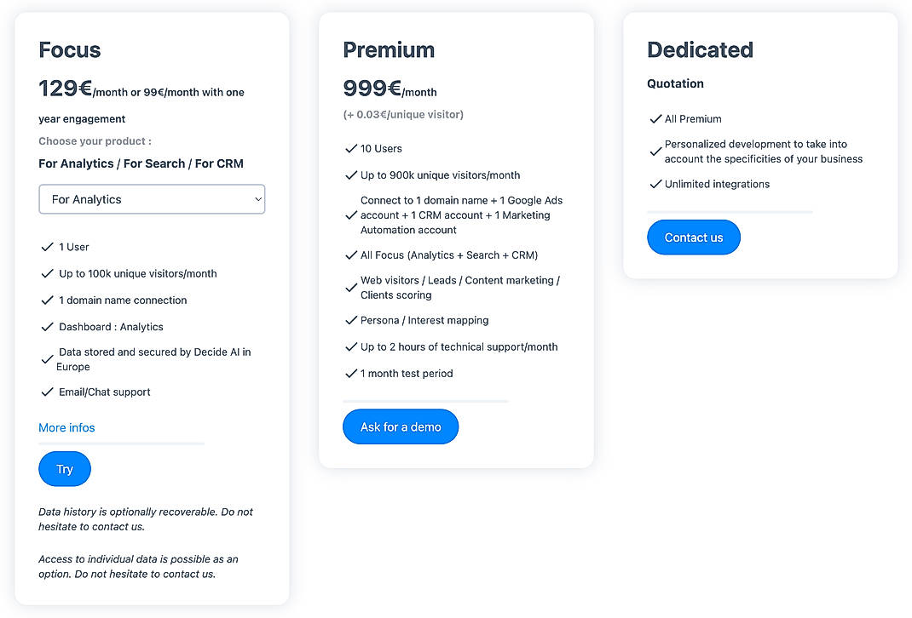Click the checkmark next to 'All Focus (Analytics + Search + CRM)'
Screen dimensions: 912x618
(351, 255)
